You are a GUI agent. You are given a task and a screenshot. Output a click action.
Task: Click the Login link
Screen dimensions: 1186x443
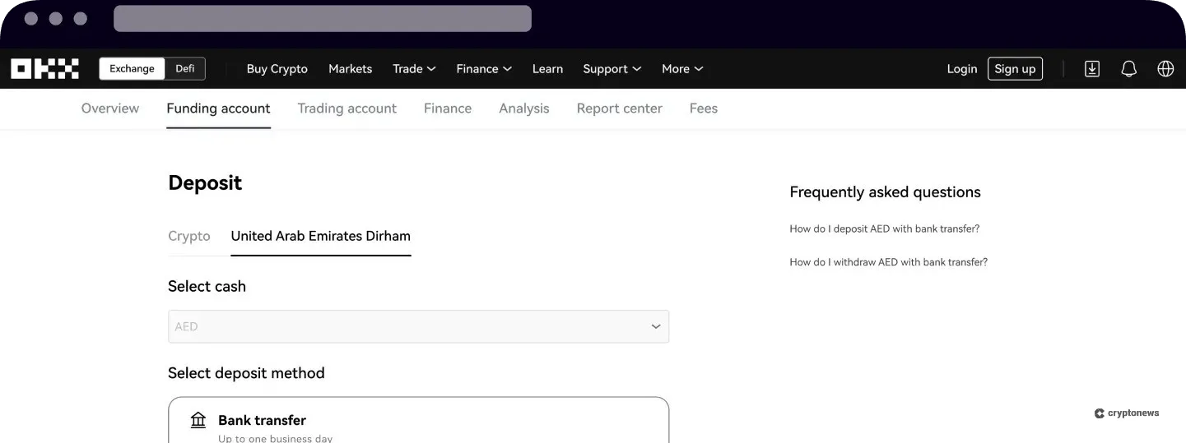click(961, 69)
